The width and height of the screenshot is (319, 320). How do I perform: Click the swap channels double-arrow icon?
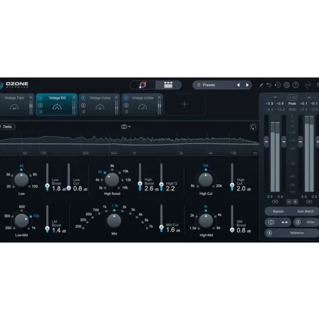(284, 222)
